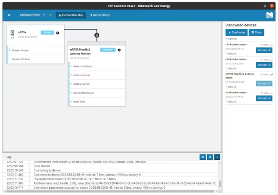Select 'Connection parameters updated' log line
This screenshot has width=278, height=195.
(x=111, y=188)
